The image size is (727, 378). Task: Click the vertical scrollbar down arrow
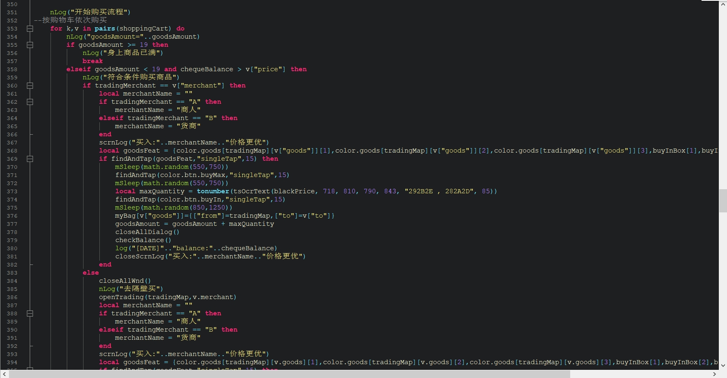coord(723,365)
